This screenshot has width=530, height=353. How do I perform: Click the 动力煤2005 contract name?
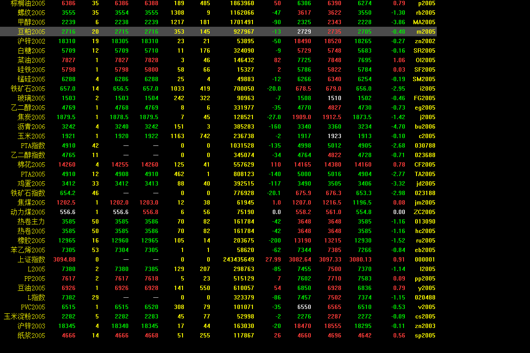tap(28, 212)
